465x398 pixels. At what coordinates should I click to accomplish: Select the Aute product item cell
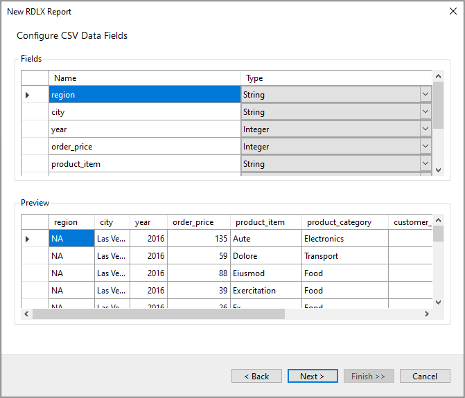pyautogui.click(x=266, y=238)
